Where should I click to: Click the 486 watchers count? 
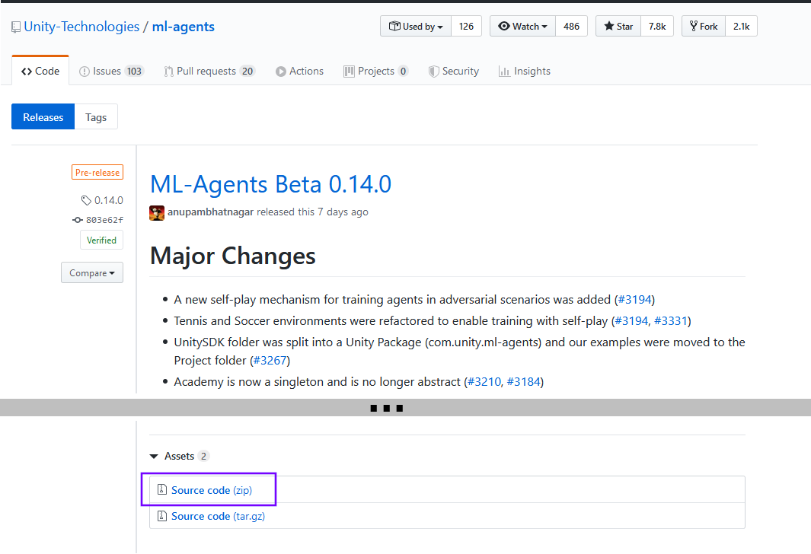pos(571,26)
